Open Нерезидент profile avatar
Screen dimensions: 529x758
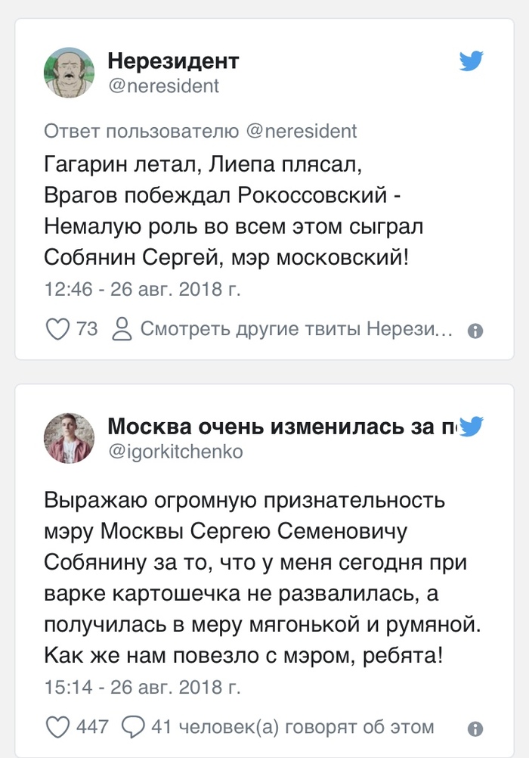click(69, 73)
